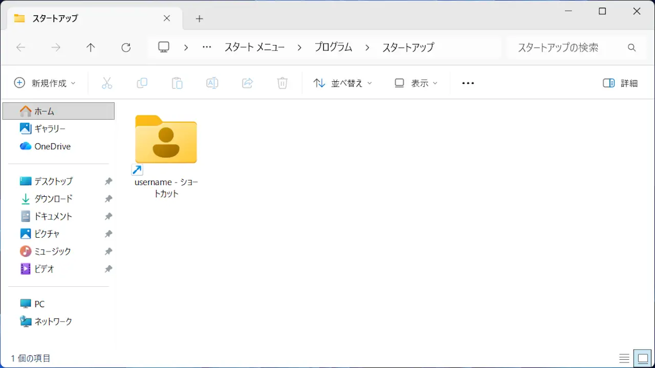Select ダウンロード in the sidebar
Image resolution: width=655 pixels, height=368 pixels.
(x=53, y=199)
